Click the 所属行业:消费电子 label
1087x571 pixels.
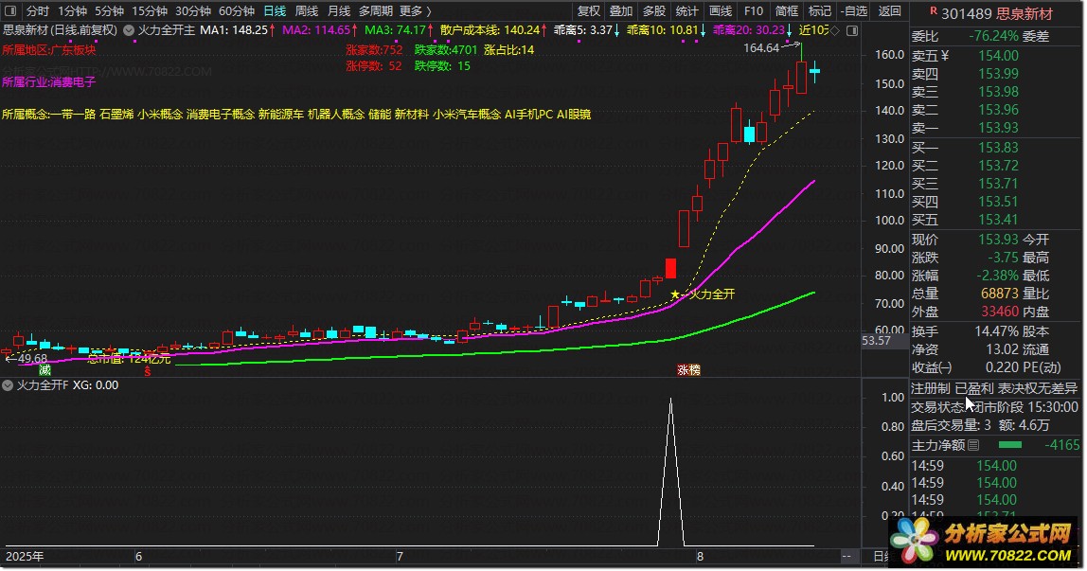tap(49, 81)
